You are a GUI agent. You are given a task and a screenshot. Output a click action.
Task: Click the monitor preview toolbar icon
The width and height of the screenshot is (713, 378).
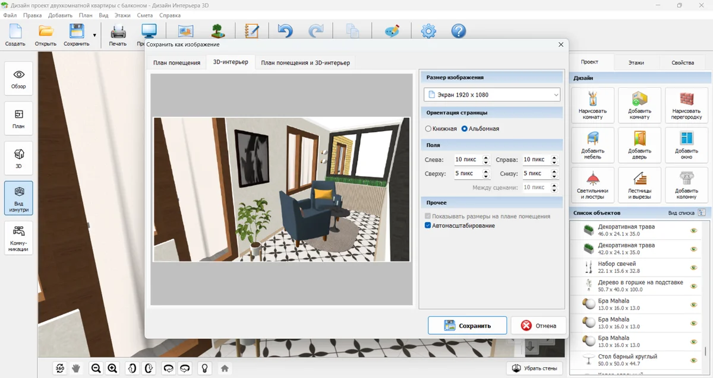(148, 31)
